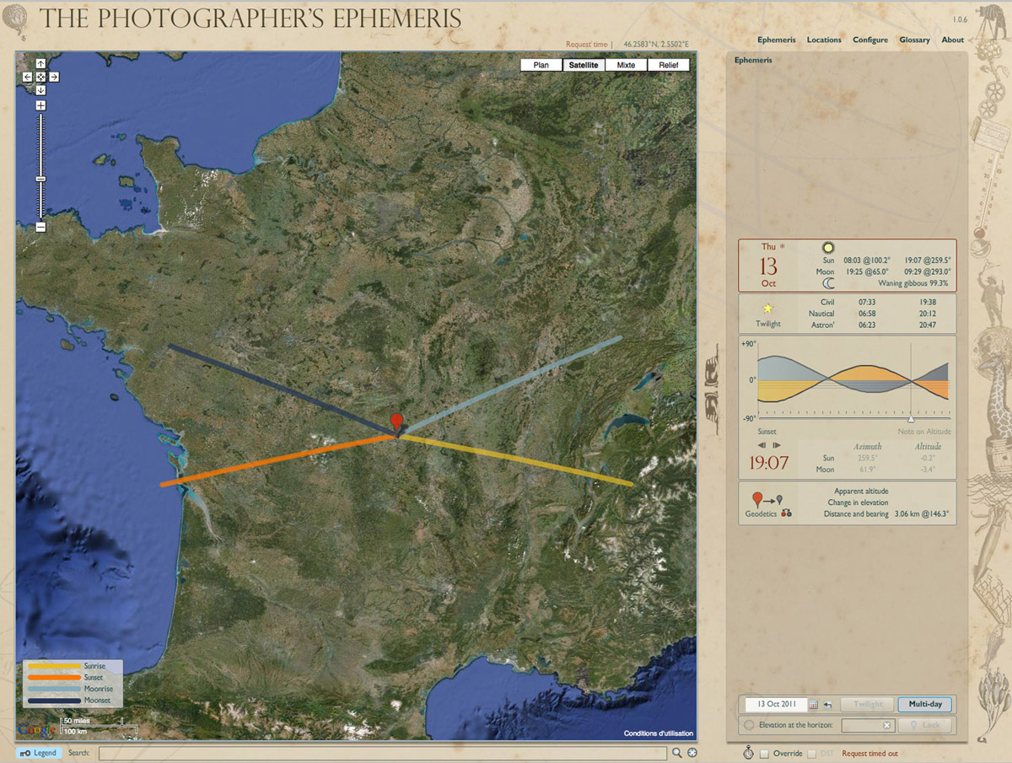Switch map to Relief view

tap(668, 65)
